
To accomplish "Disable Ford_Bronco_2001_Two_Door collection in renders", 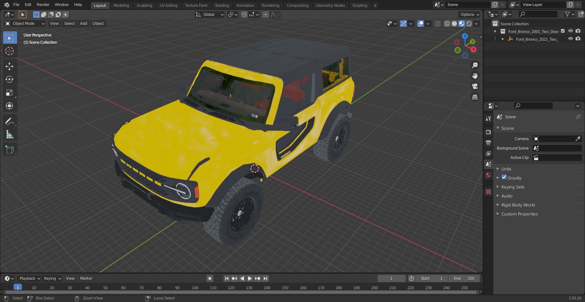I will 578,31.
